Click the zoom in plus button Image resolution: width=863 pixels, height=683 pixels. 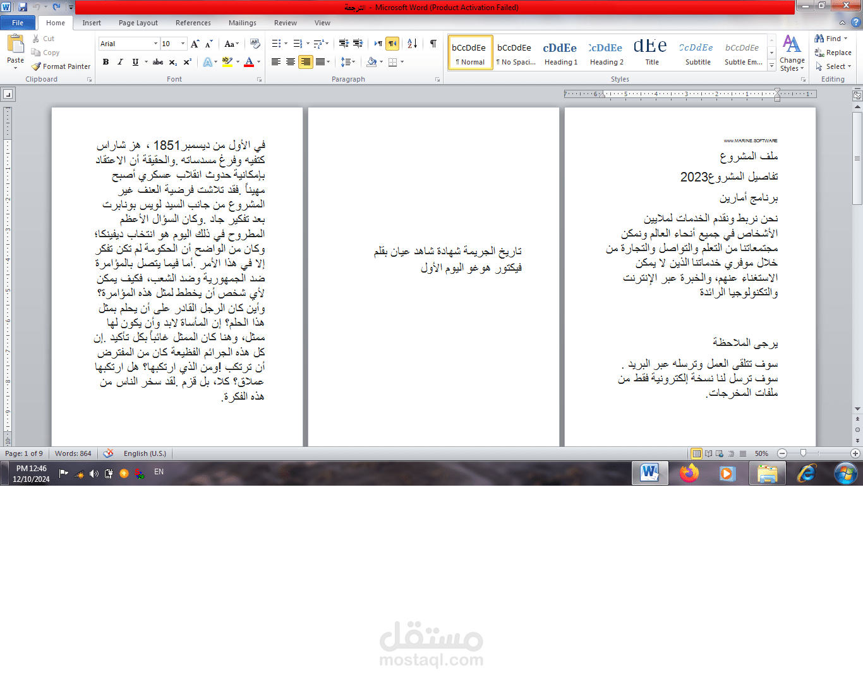pos(855,453)
